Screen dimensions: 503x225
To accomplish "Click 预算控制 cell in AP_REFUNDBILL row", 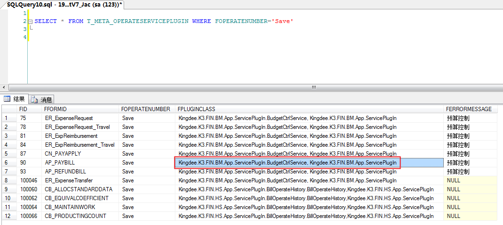I will point(471,172).
